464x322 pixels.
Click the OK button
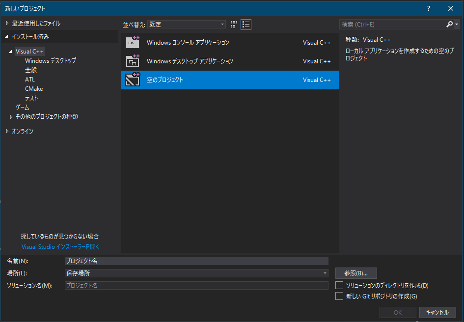point(398,312)
